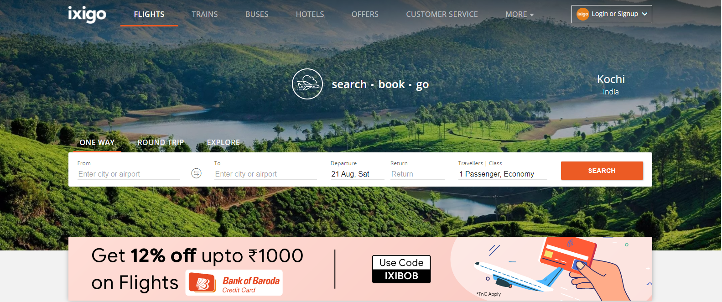722x302 pixels.
Task: Click the ixigo logo
Action: point(87,14)
